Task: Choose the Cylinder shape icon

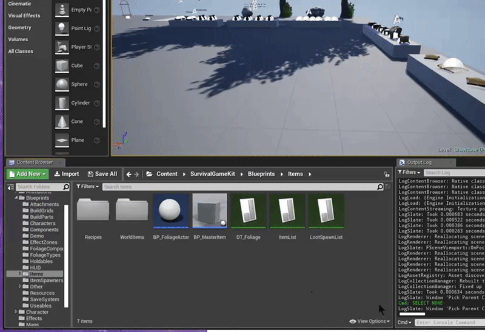Action: [62, 102]
